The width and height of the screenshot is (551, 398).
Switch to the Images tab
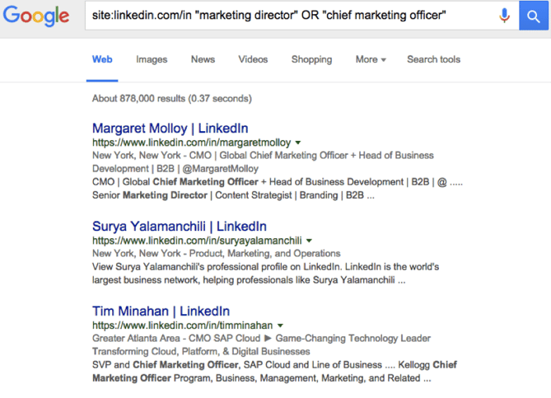tap(152, 59)
